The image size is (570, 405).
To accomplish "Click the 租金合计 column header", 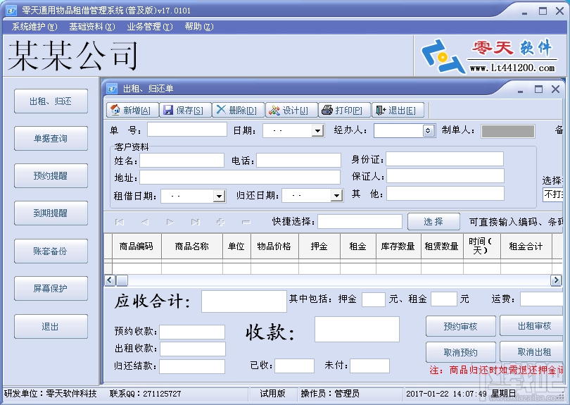I will 526,247.
